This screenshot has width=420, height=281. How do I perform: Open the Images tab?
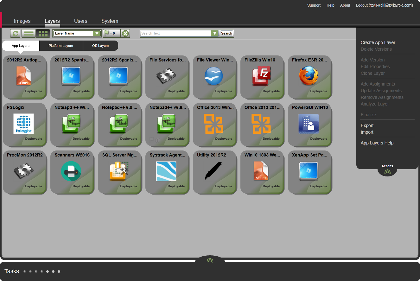(22, 21)
